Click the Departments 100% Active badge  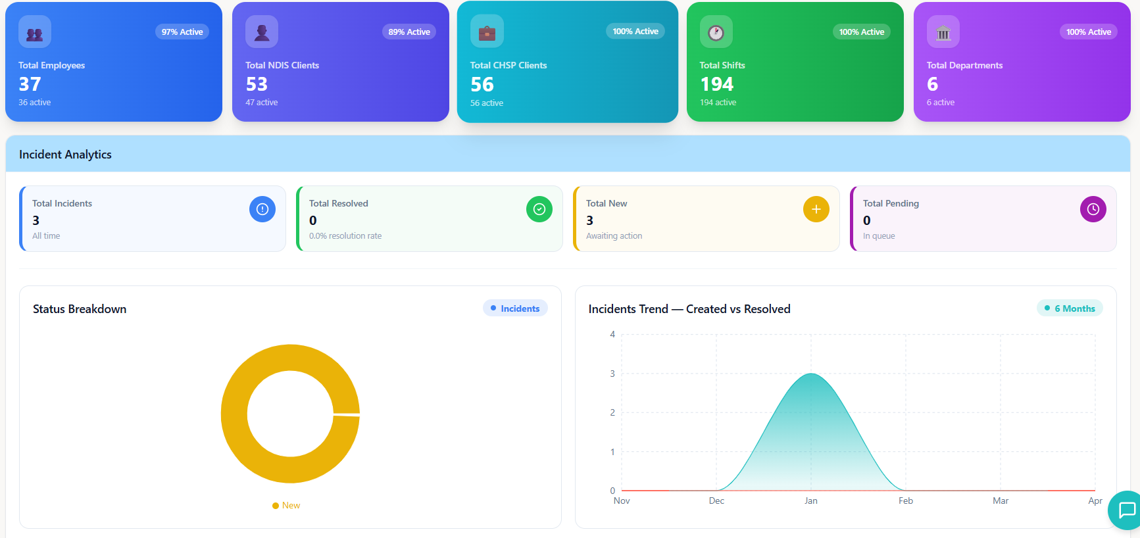coord(1089,32)
